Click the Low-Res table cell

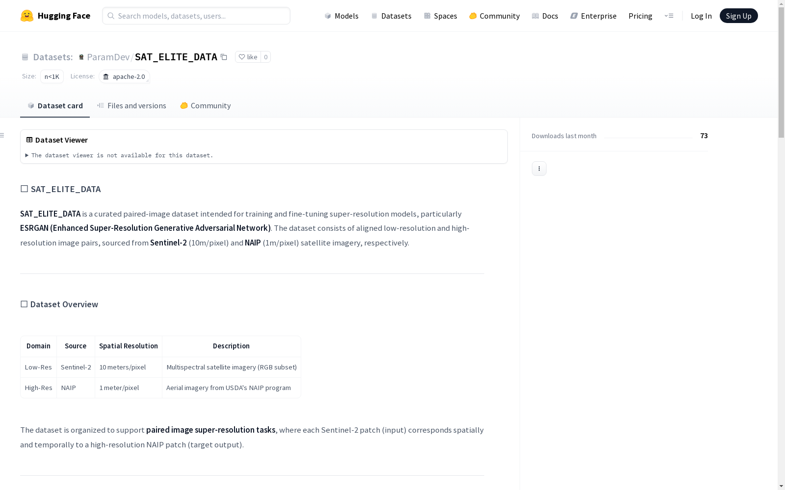38,367
